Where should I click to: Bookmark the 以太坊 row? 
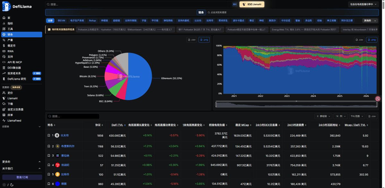pyautogui.click(x=49, y=135)
